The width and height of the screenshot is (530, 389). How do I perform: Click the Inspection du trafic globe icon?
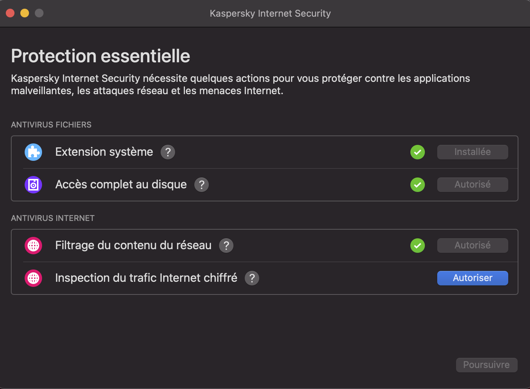coord(33,278)
